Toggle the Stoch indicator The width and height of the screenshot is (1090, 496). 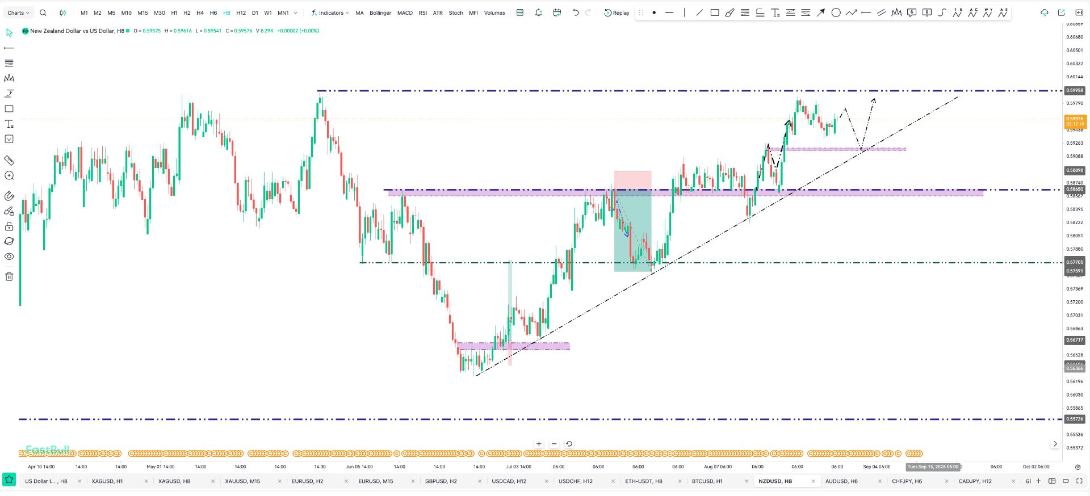pos(456,13)
